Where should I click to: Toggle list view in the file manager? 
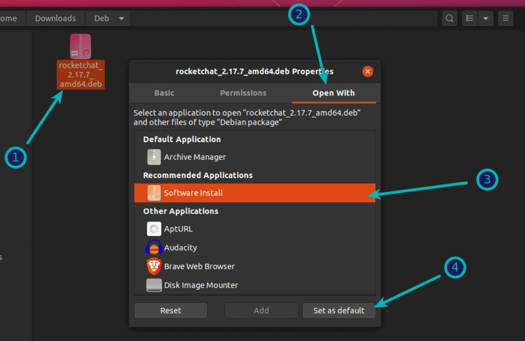tap(470, 18)
